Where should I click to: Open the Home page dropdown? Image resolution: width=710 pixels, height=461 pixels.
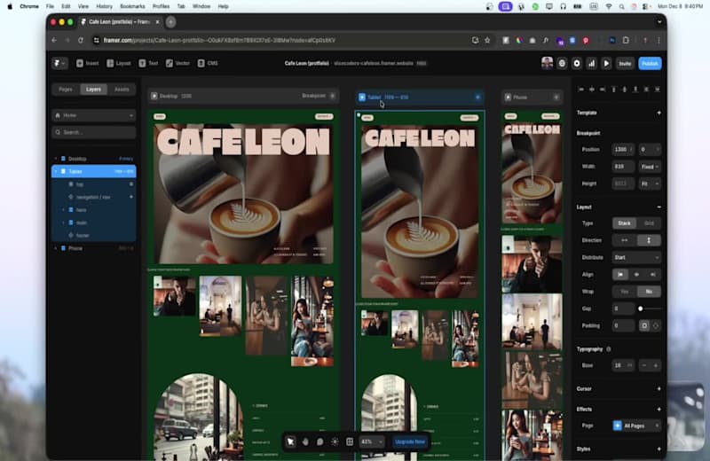[94, 115]
